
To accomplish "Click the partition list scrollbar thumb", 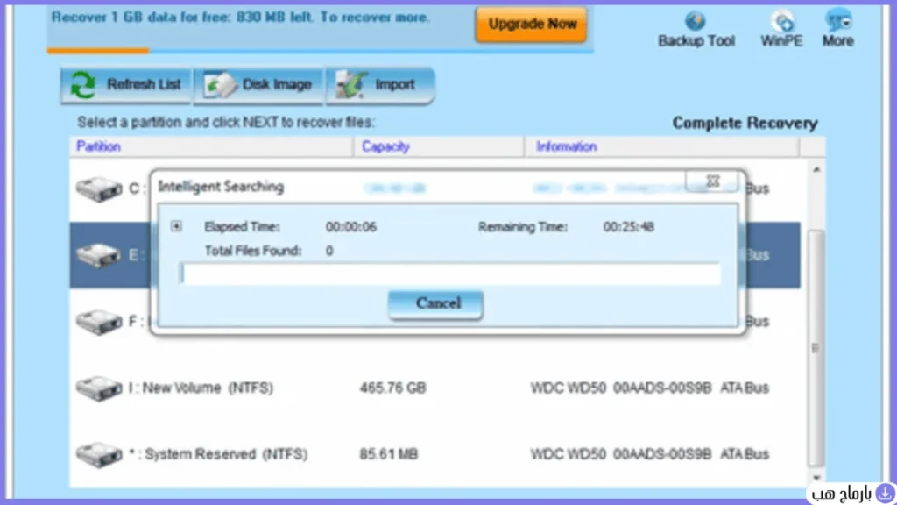I will [816, 348].
